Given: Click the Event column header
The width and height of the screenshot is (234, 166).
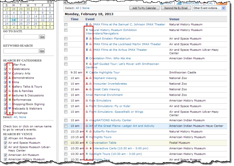Looking at the screenshot, I should (x=90, y=19).
